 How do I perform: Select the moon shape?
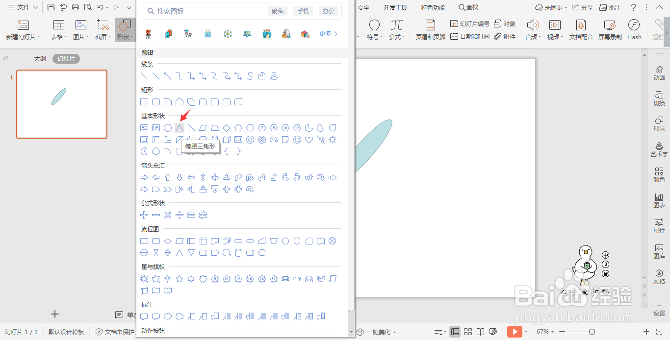(x=144, y=151)
